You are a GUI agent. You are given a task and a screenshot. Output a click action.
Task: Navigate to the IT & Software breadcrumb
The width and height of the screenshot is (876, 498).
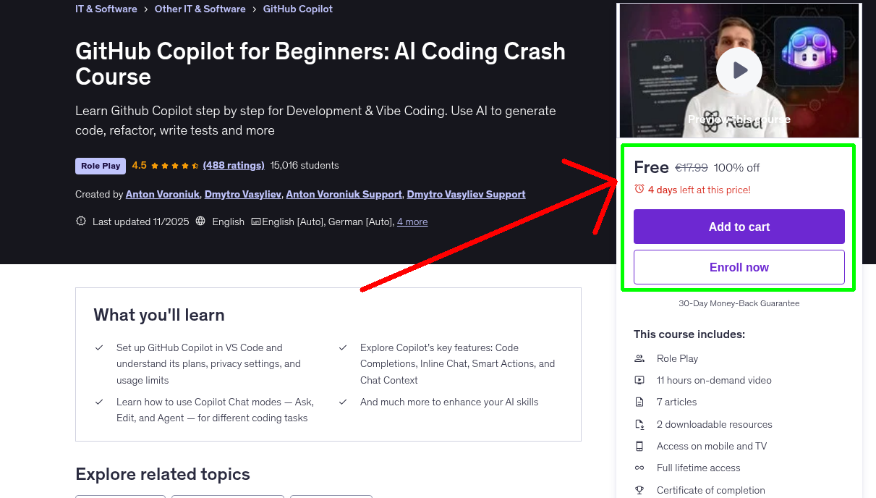(x=106, y=9)
